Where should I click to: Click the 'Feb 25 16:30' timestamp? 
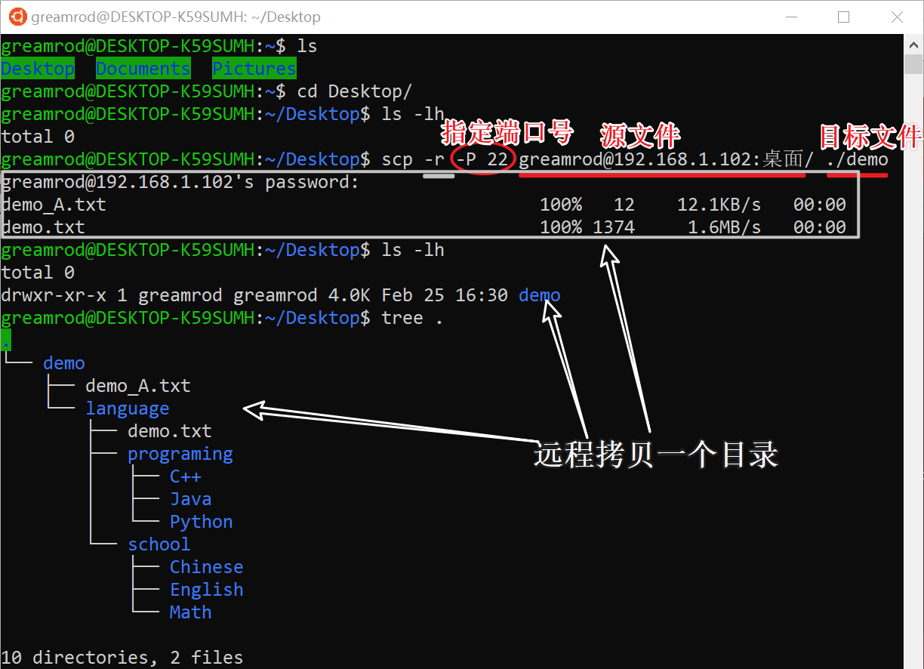[x=445, y=295]
